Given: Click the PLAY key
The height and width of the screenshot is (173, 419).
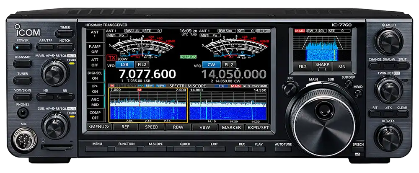Looking at the screenshot, I should 259,149.
